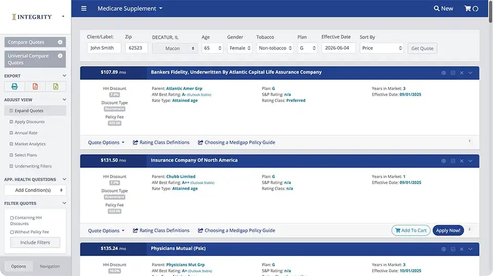Click the Apply Now! button
Screen dimensions: 493x276
tap(448, 230)
